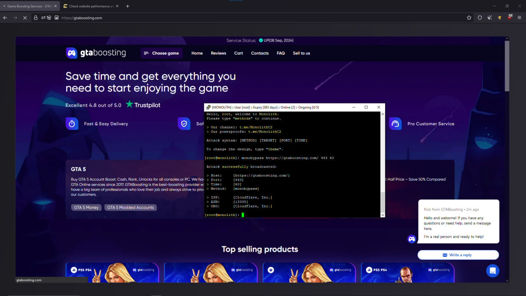Click the PuTTY icon in the terminal title bar
Image resolution: width=526 pixels, height=296 pixels.
tap(208, 107)
